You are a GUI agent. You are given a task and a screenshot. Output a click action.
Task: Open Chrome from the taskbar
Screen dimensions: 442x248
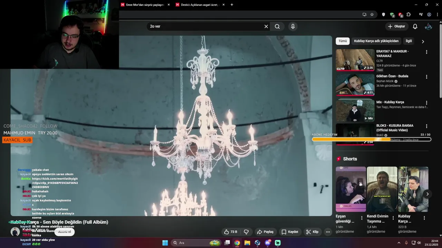coord(237,243)
